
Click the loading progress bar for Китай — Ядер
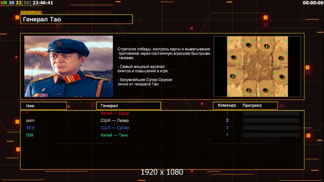pyautogui.click(x=271, y=113)
